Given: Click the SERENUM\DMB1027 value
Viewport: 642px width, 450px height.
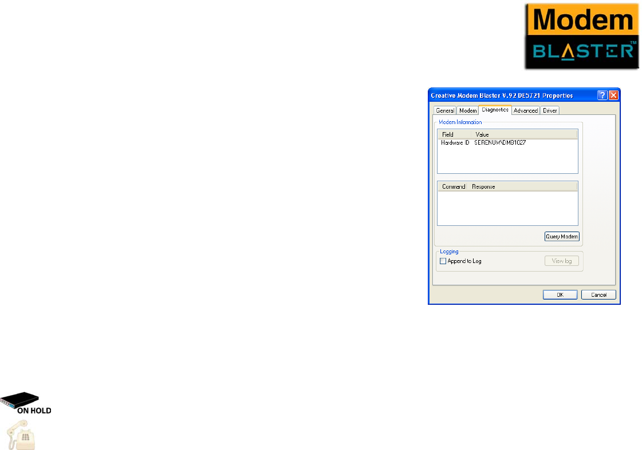Looking at the screenshot, I should tap(500, 142).
